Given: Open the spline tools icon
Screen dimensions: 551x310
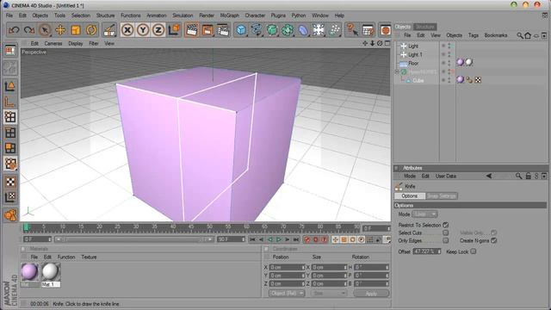Looking at the screenshot, I should (x=257, y=30).
